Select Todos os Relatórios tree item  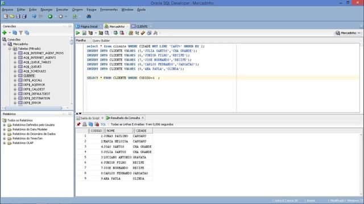[x=20, y=120]
